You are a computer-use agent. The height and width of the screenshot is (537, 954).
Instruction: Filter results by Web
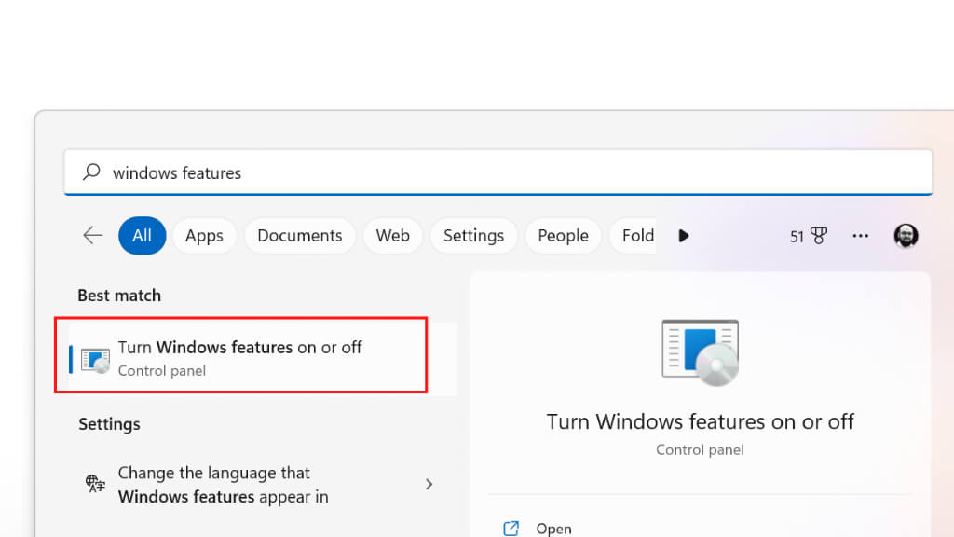392,236
